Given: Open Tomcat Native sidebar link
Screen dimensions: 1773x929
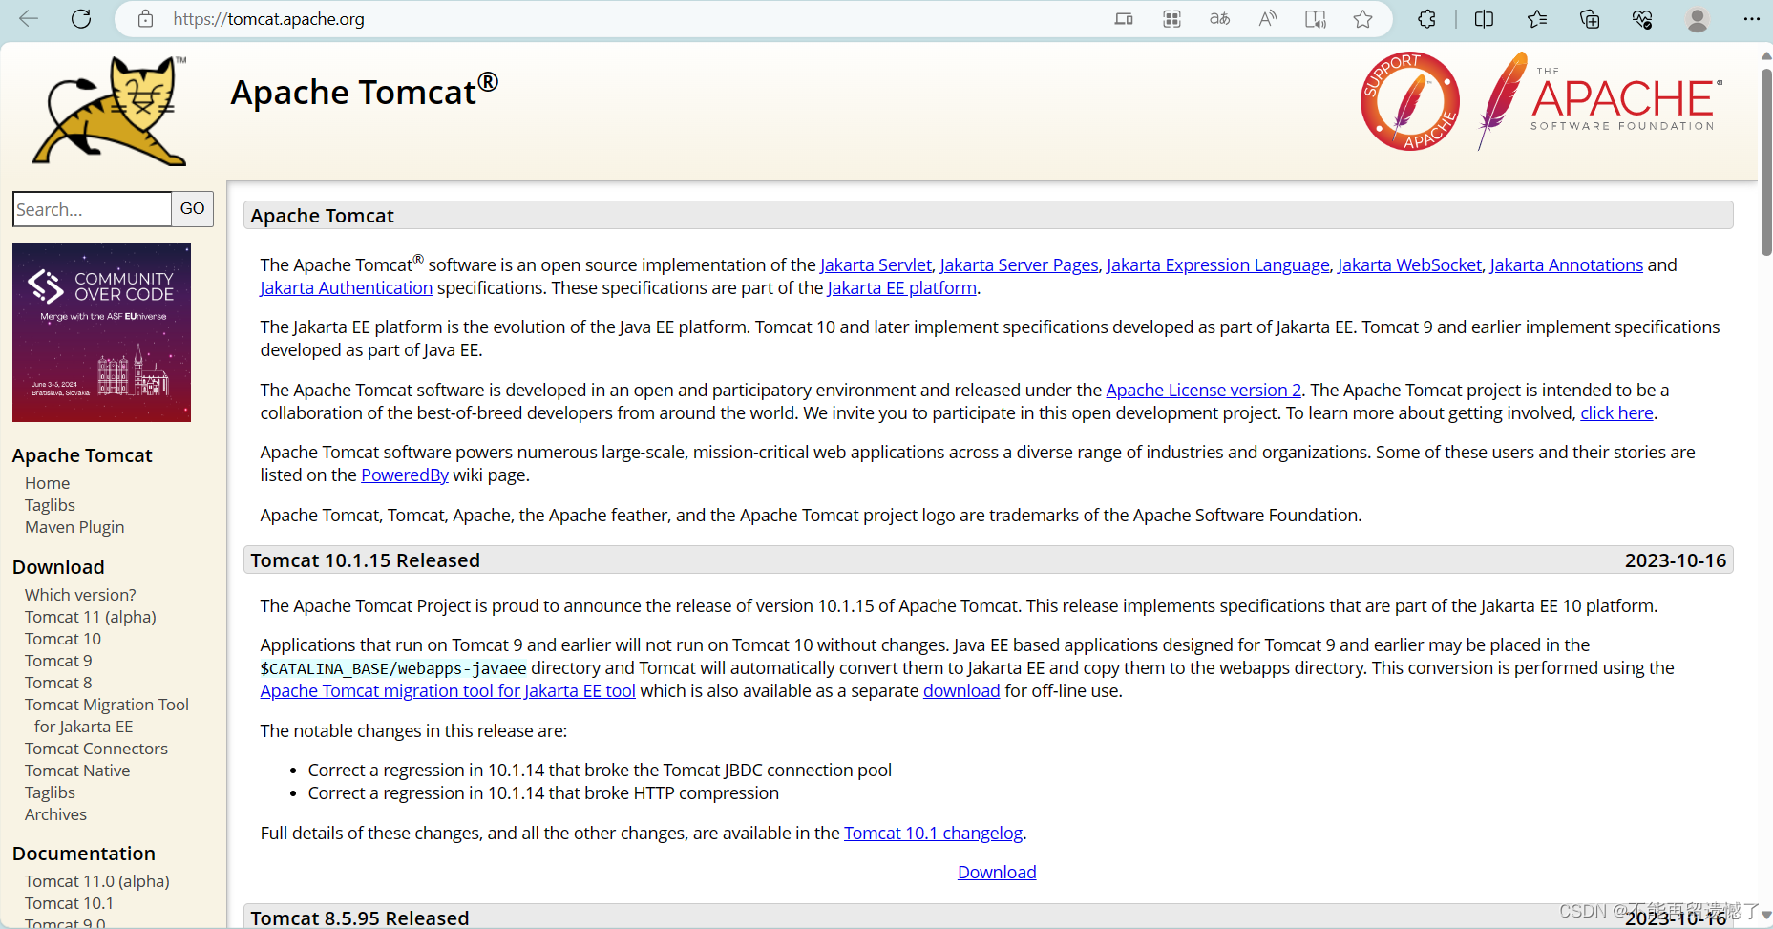Looking at the screenshot, I should [77, 771].
